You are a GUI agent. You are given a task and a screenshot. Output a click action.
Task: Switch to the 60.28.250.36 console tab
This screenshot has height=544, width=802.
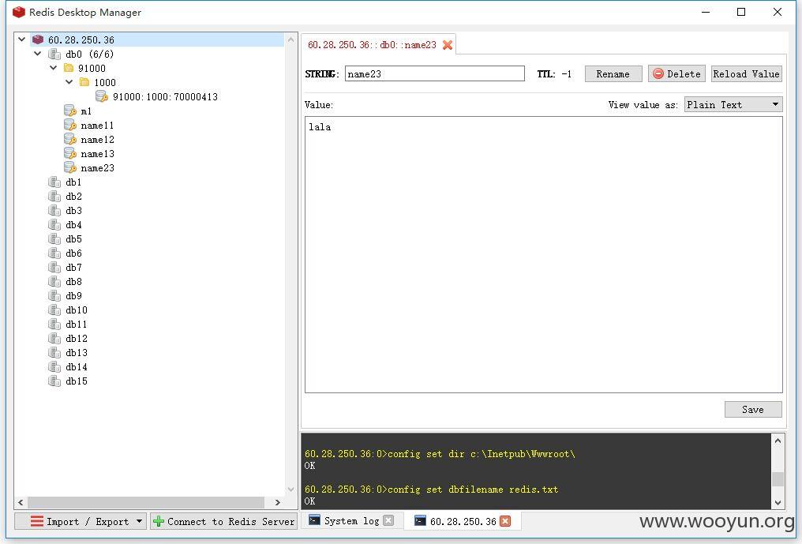point(463,521)
